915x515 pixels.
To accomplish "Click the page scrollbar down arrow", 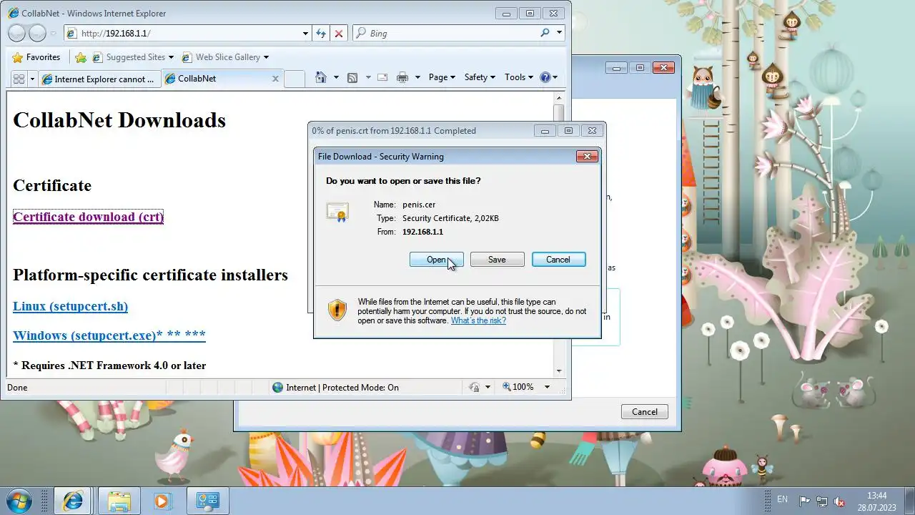I will [559, 371].
